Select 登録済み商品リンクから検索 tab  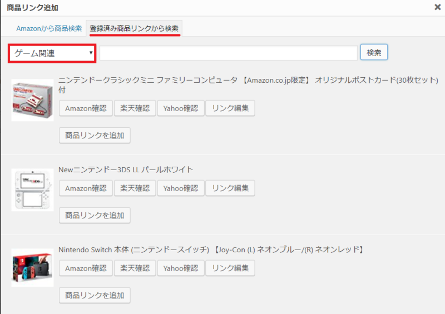[134, 28]
